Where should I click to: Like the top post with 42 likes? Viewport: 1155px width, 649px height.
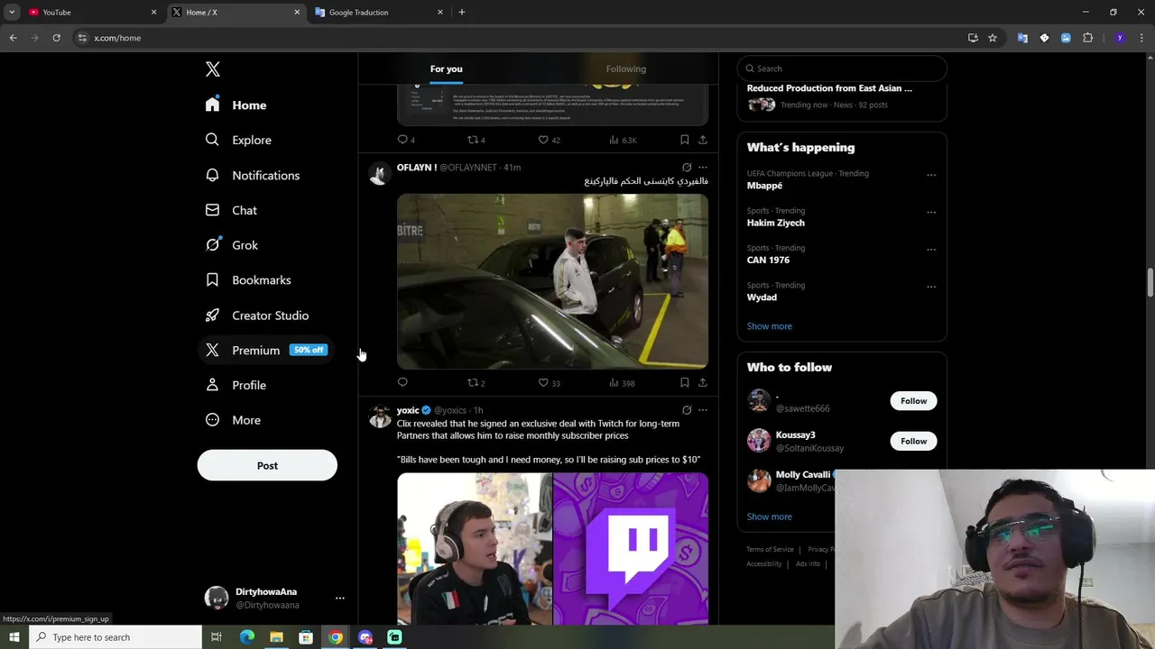coord(549,140)
